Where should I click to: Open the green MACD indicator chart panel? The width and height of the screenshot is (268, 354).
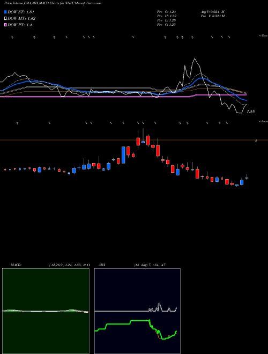pyautogui.click(x=46, y=311)
